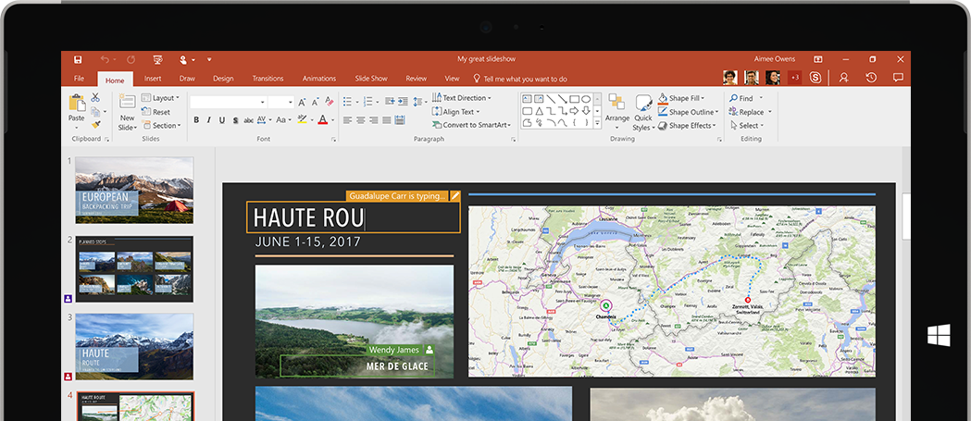Switch to the Design tab
Screen dimensions: 971x421
coord(224,79)
